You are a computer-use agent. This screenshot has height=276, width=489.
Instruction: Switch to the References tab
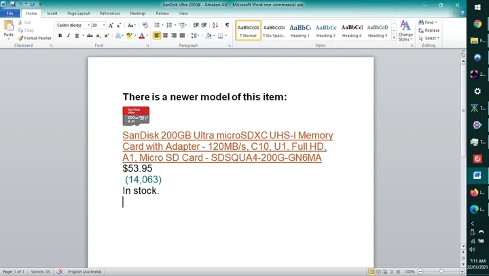[x=110, y=14]
